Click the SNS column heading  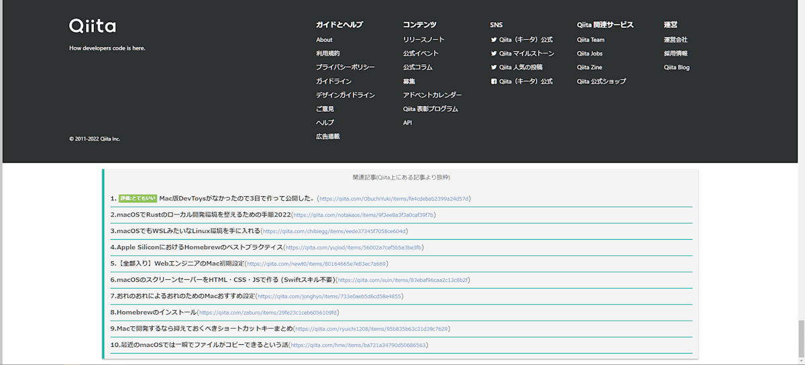496,25
